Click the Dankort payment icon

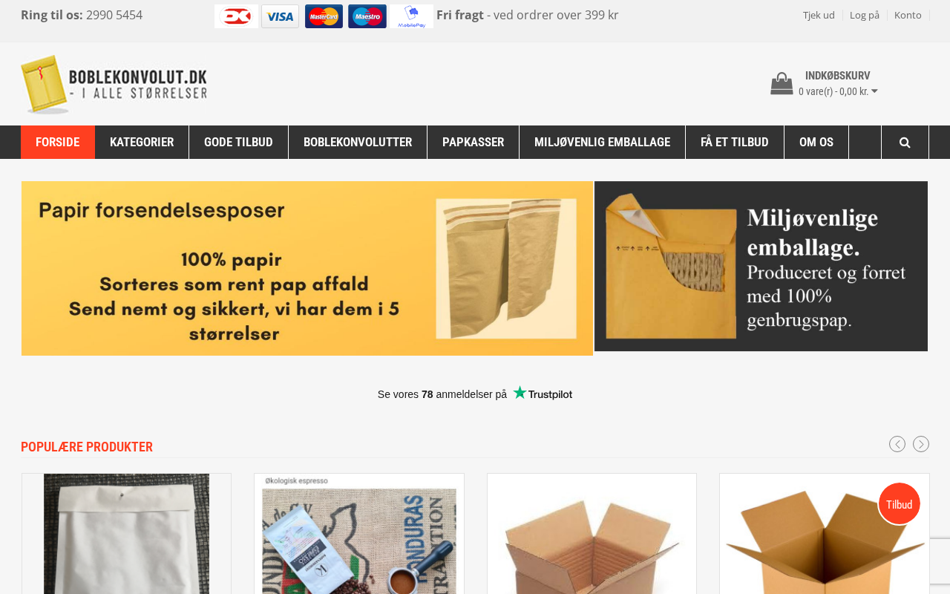coord(237,16)
